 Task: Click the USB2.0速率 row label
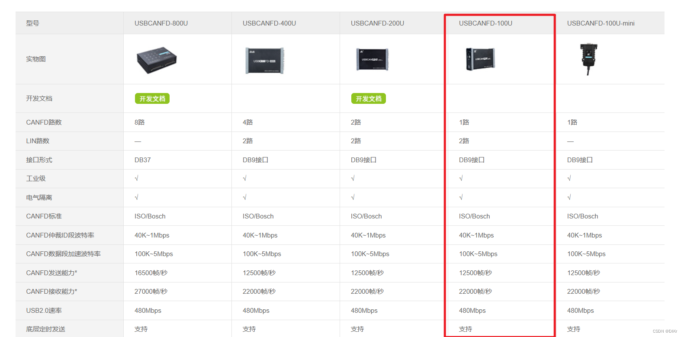click(x=44, y=311)
